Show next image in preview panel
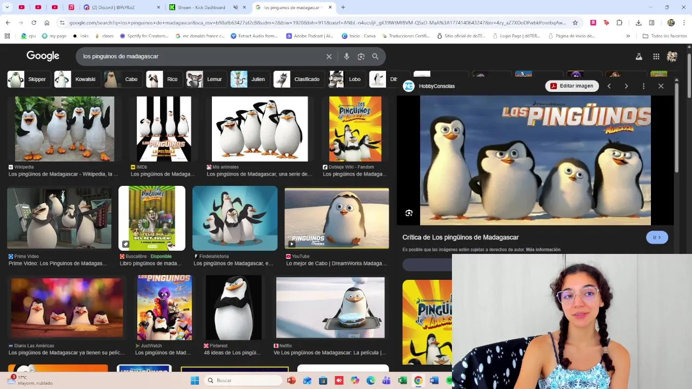The image size is (692, 389). [x=626, y=86]
